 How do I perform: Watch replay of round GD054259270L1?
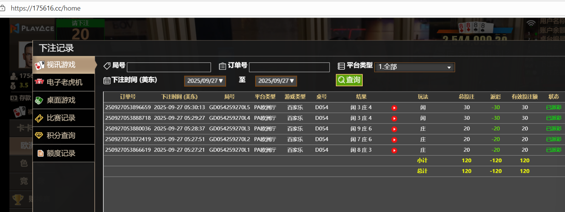click(394, 150)
